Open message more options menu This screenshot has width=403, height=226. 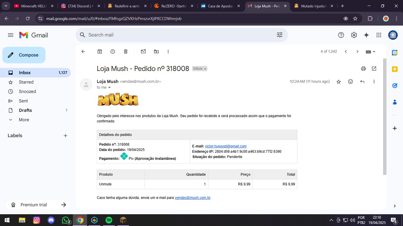tap(374, 82)
